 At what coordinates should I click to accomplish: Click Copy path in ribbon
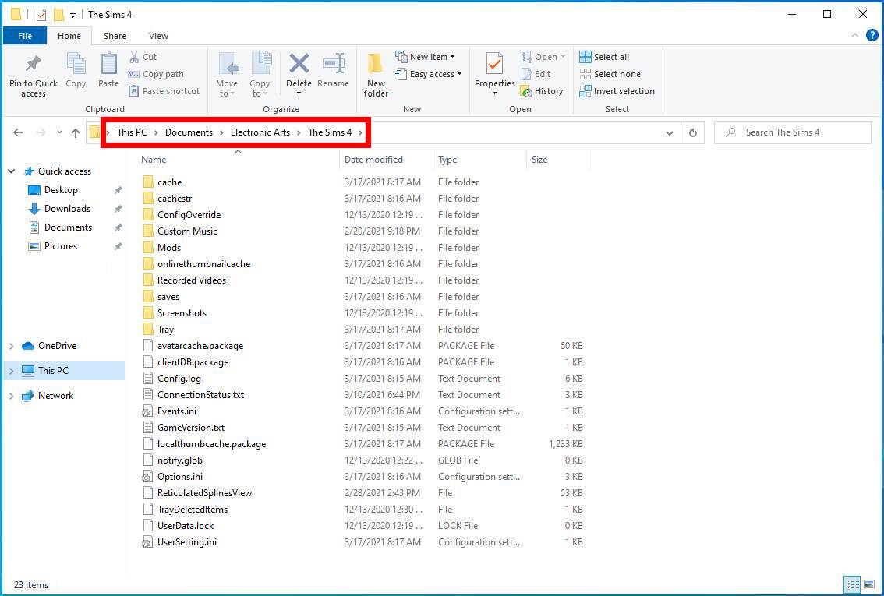point(156,74)
